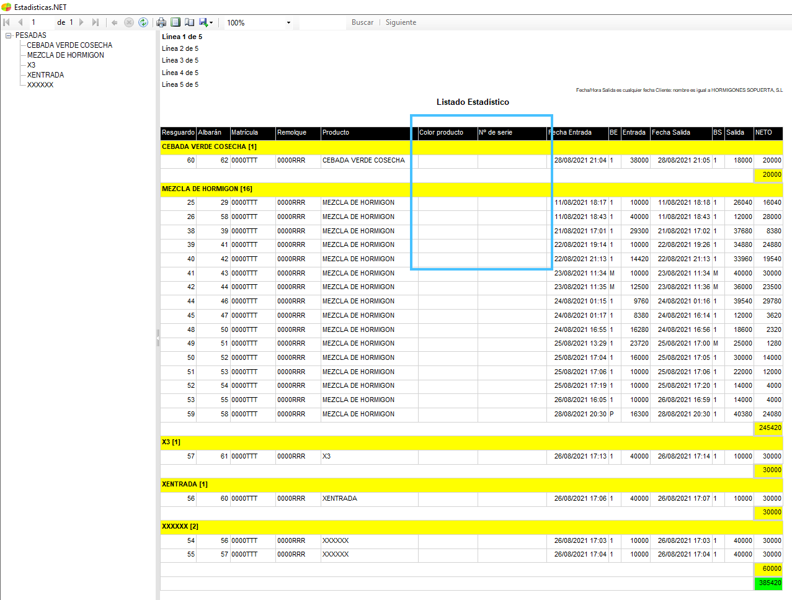The image size is (792, 600).
Task: Click the Entrada value 23720
Action: click(x=639, y=344)
